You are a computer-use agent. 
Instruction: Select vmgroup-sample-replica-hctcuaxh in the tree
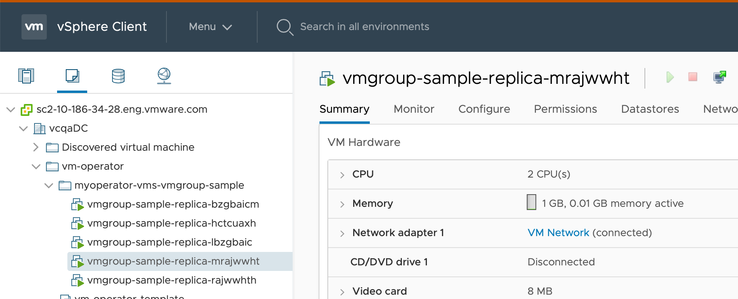tap(172, 223)
